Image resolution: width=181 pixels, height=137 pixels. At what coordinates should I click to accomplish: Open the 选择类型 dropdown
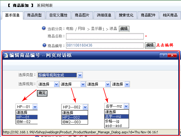click(80, 75)
